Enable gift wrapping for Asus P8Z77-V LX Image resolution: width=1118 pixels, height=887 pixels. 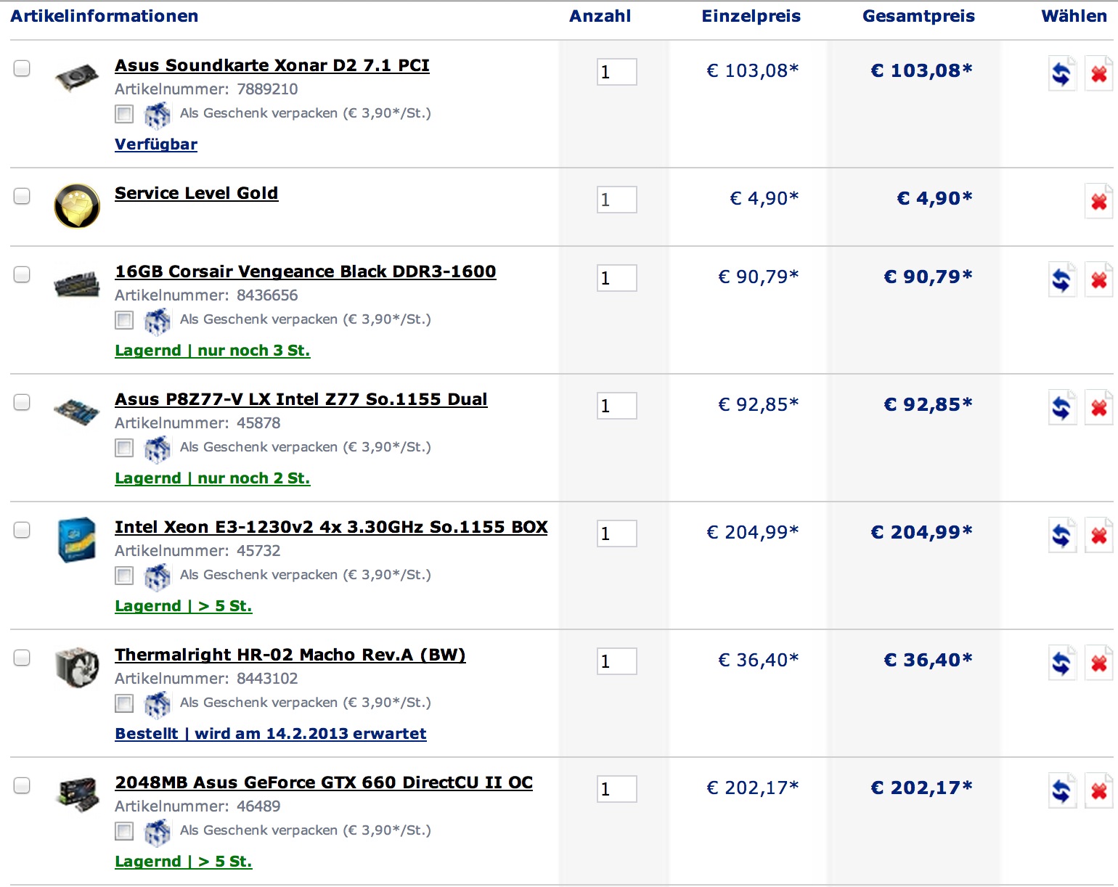[x=124, y=448]
